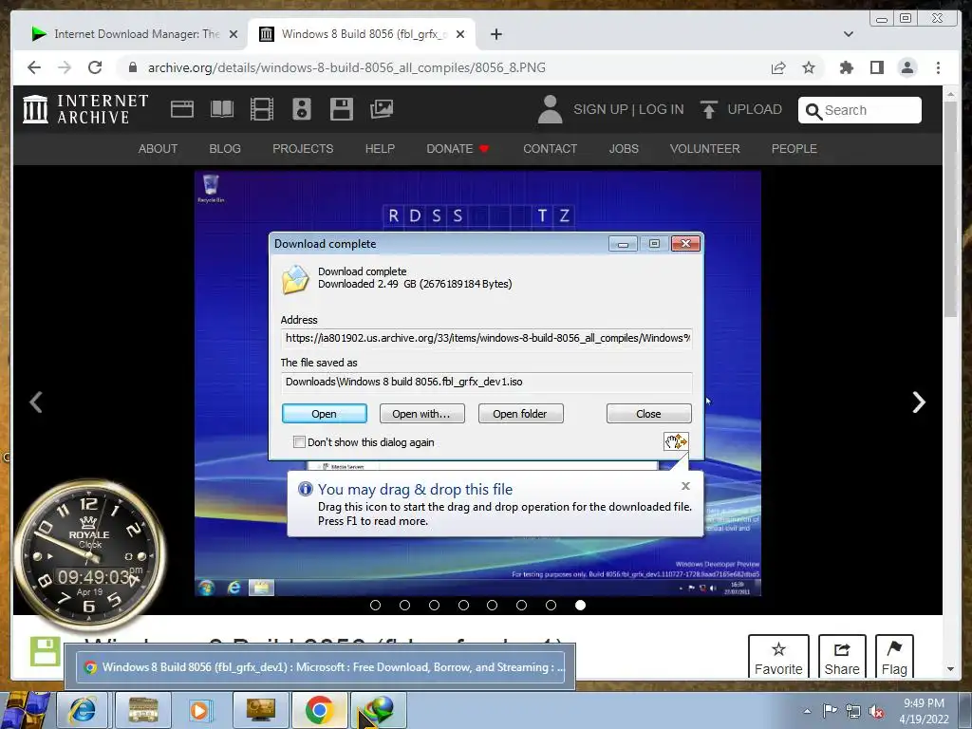Select the Windows 8 Build 8056 tab
The image size is (972, 729).
pos(362,34)
